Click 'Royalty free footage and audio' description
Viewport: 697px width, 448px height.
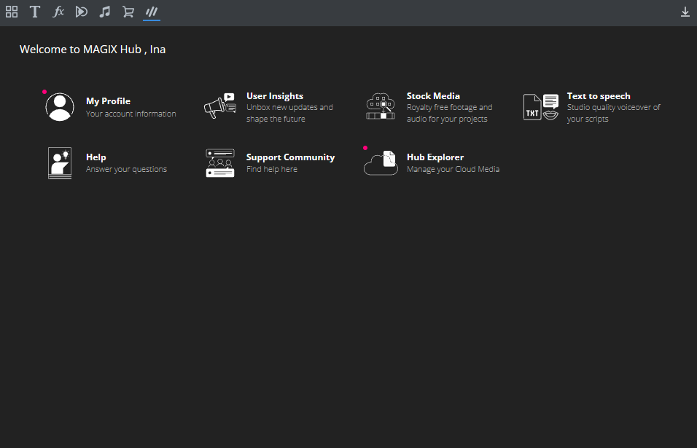click(449, 113)
